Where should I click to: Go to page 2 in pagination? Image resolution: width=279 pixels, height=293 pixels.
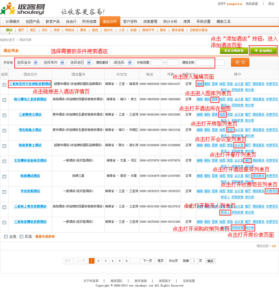tap(99, 260)
